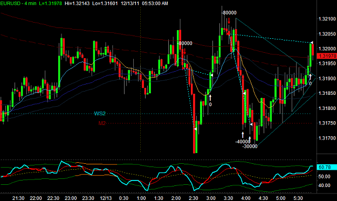
Task: Click the 1.31850 price axis label
Action: (327, 93)
